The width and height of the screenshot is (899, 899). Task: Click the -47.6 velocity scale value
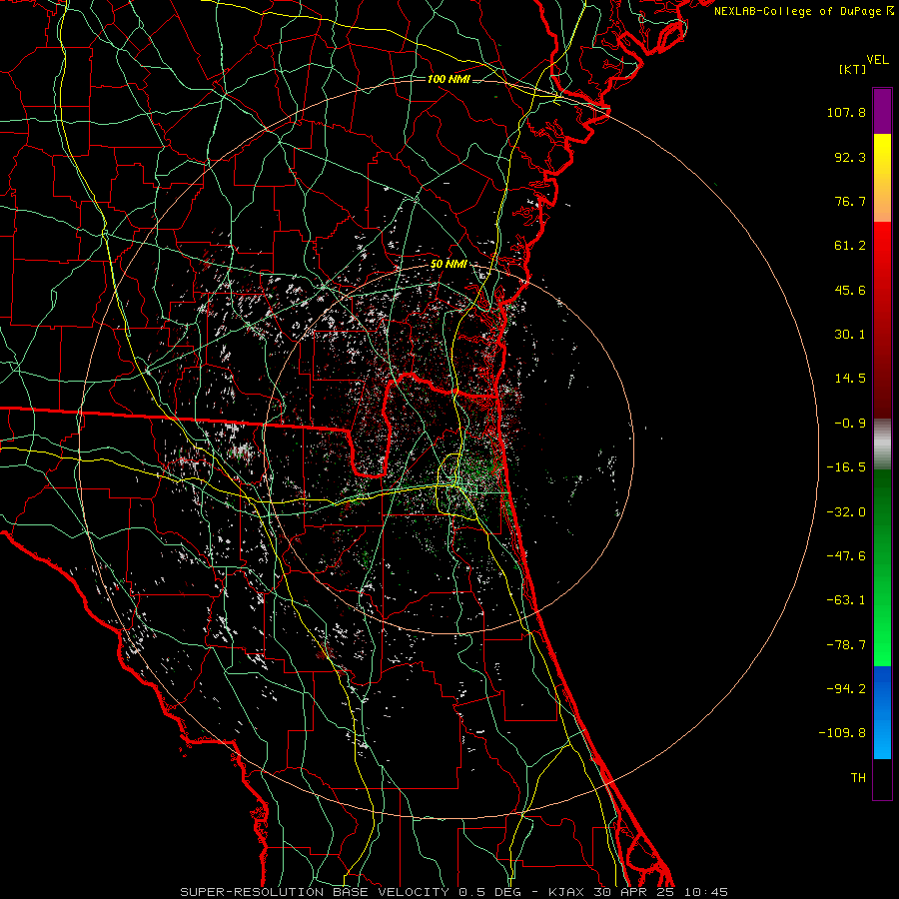846,556
